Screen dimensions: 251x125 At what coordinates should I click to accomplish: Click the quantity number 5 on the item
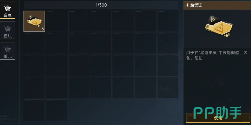pyautogui.click(x=43, y=29)
